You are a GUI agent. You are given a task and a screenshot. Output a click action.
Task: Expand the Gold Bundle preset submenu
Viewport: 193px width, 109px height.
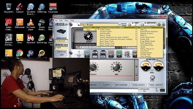coord(117,34)
